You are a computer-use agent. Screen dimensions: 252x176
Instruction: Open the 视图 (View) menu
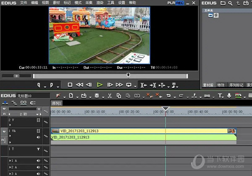[x=45, y=3]
